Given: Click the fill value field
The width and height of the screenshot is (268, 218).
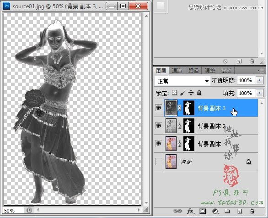Looking at the screenshot, I should [246, 93].
